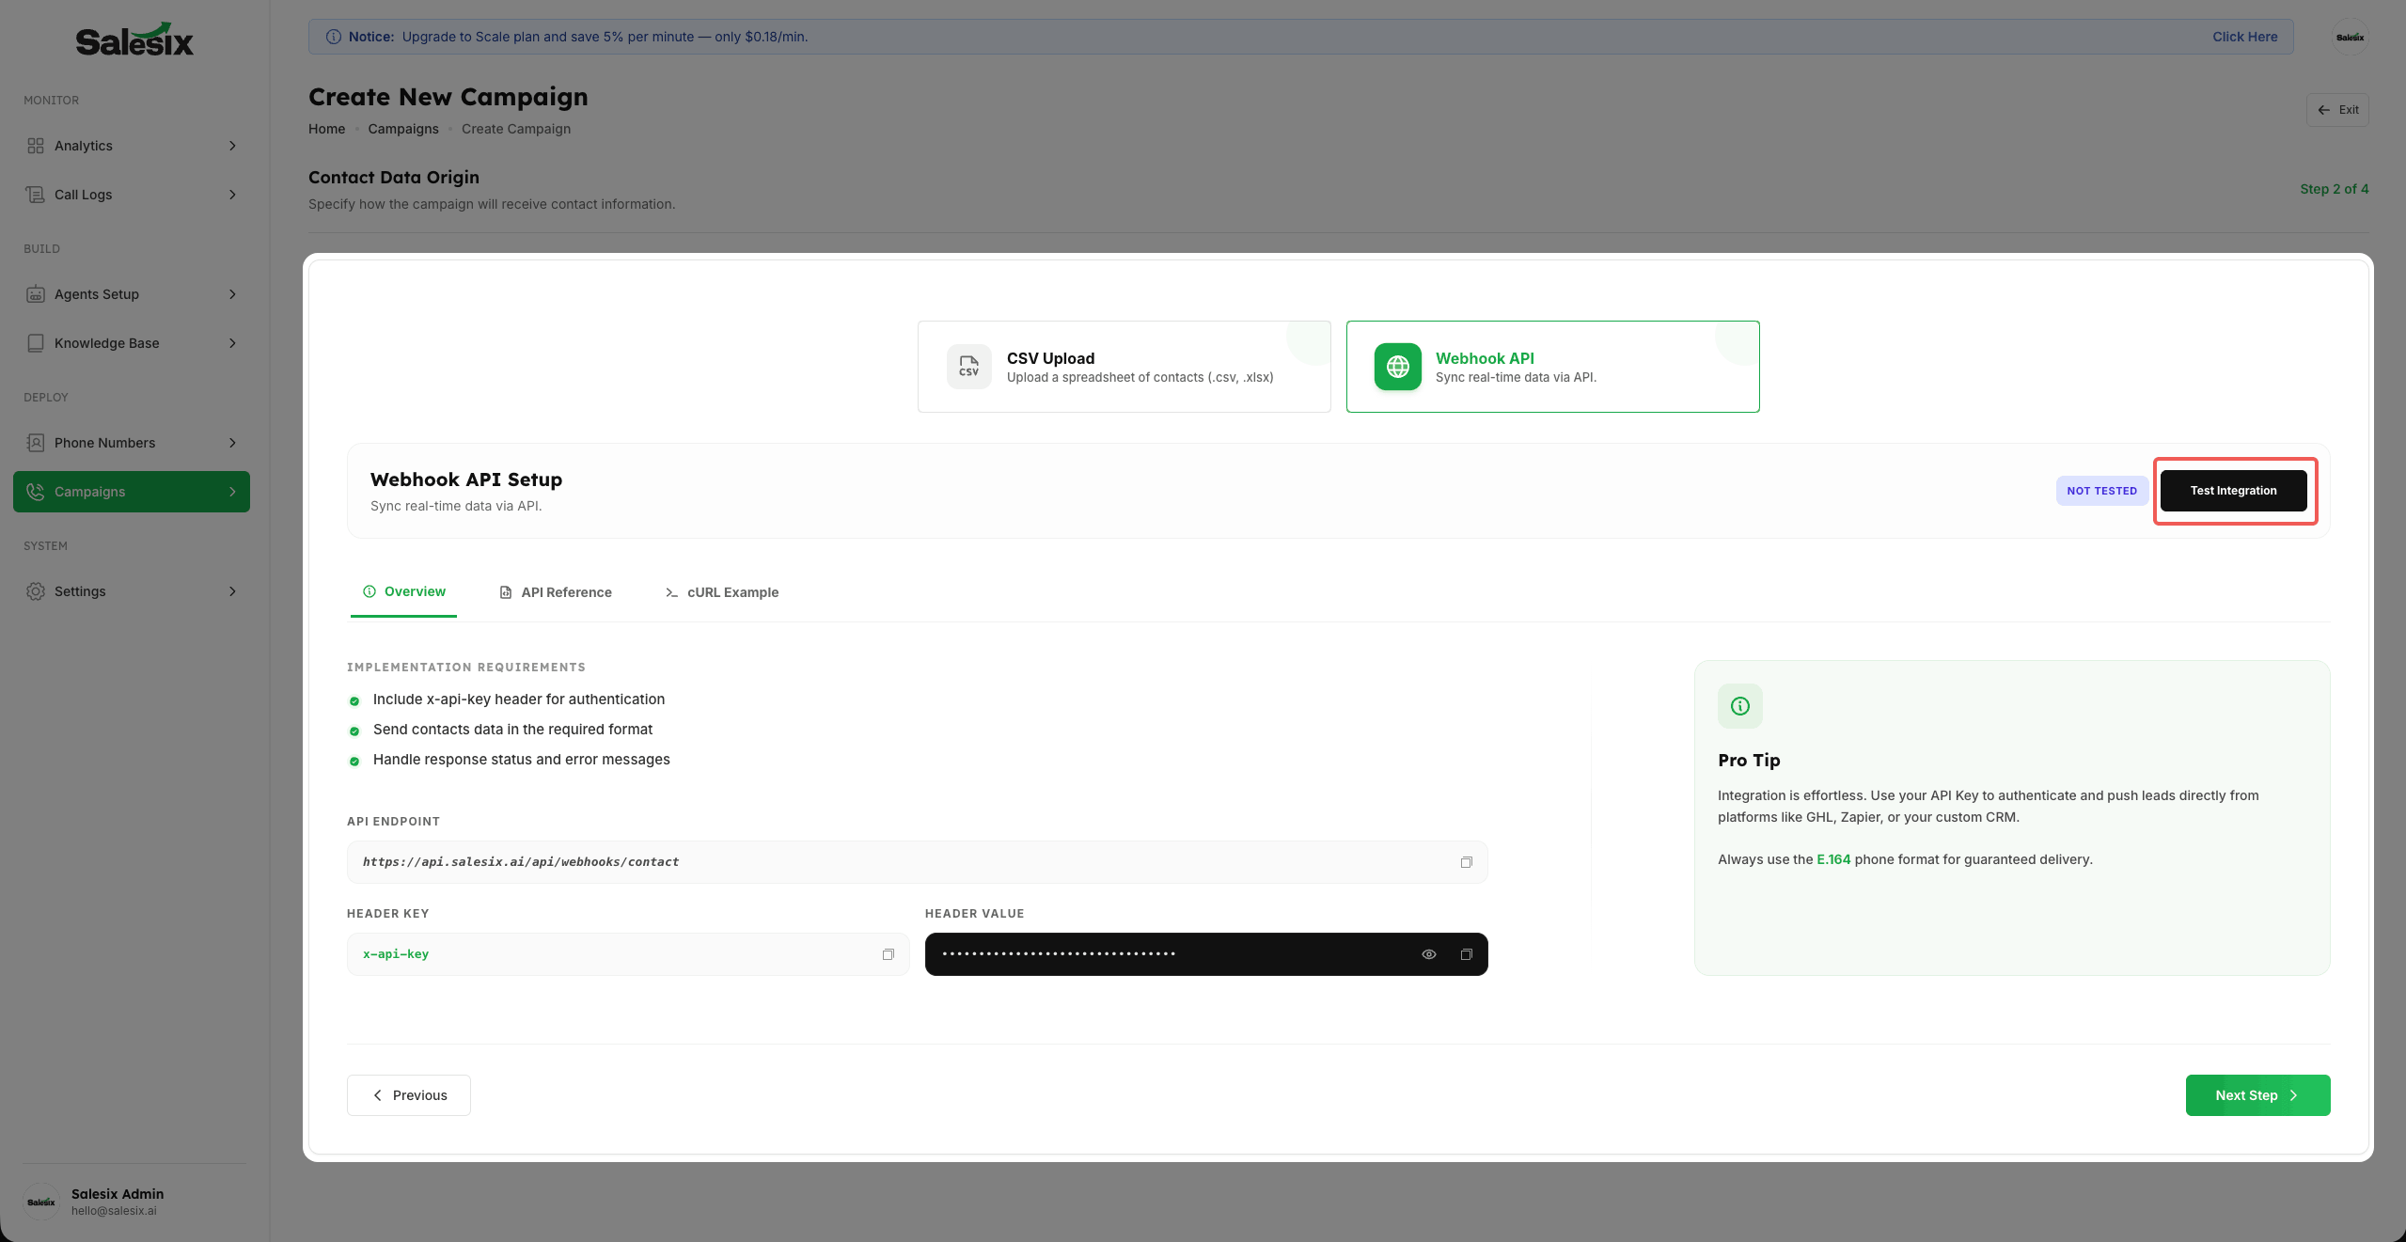
Task: Follow the Click Here upgrade link
Action: (x=2244, y=37)
